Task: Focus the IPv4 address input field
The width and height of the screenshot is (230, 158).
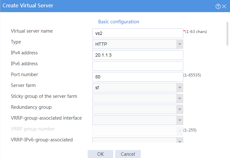Action: pyautogui.click(x=138, y=55)
